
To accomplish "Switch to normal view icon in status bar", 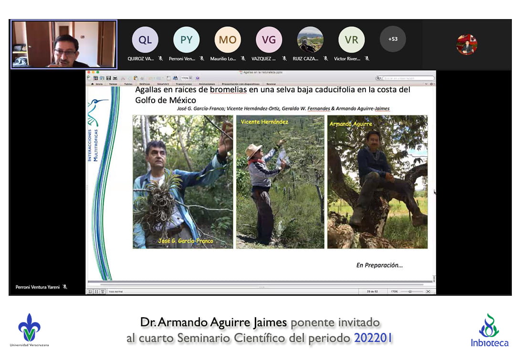I will point(90,291).
